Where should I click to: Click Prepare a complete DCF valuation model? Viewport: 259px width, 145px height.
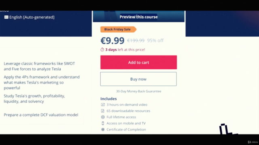click(41, 115)
